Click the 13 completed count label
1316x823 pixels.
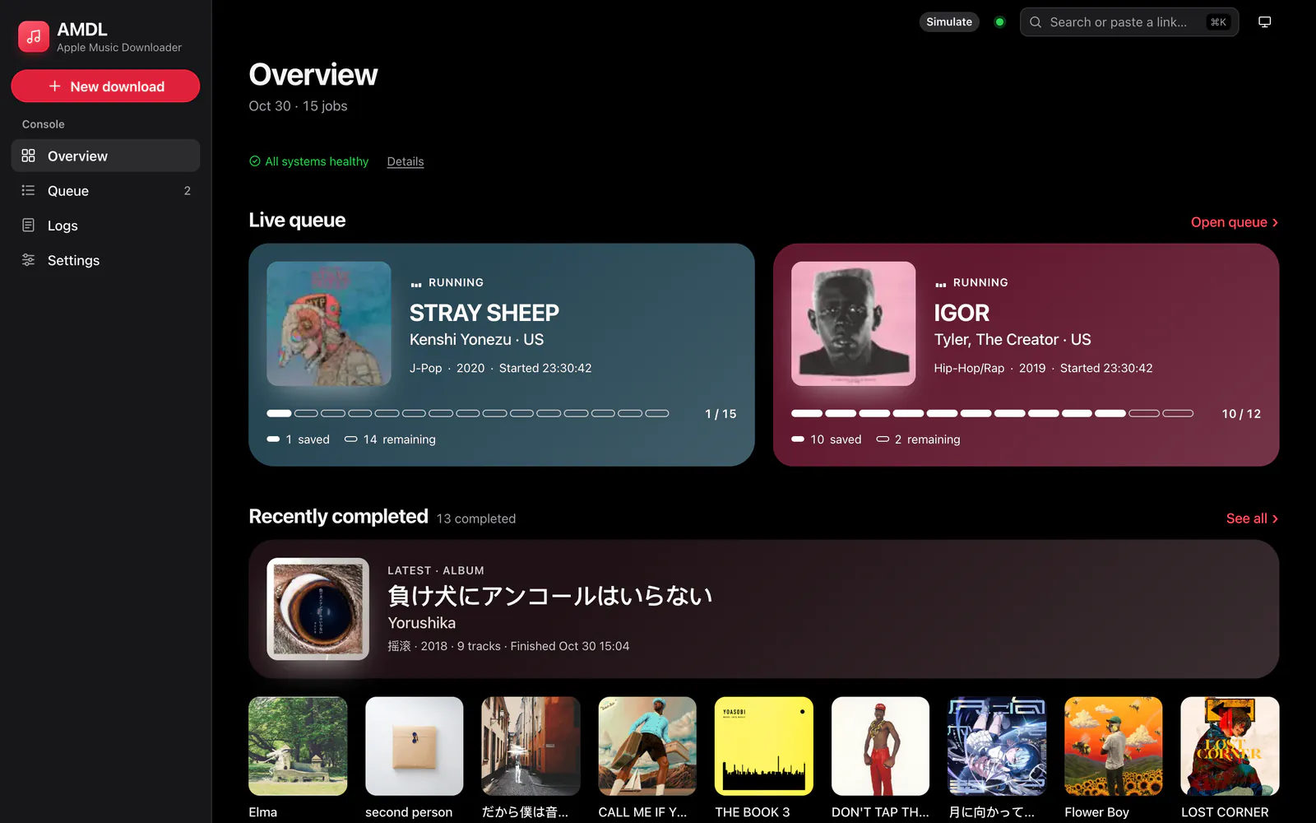tap(476, 518)
